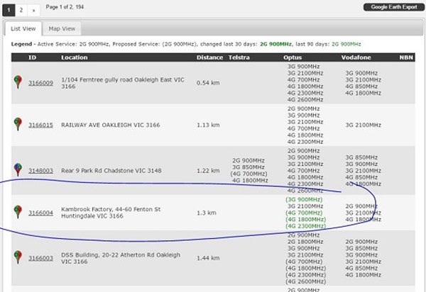Click the ID column header
The height and width of the screenshot is (292, 426).
pos(33,57)
